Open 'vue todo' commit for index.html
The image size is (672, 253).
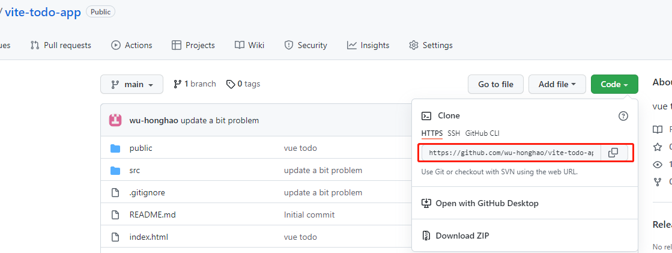pyautogui.click(x=300, y=237)
